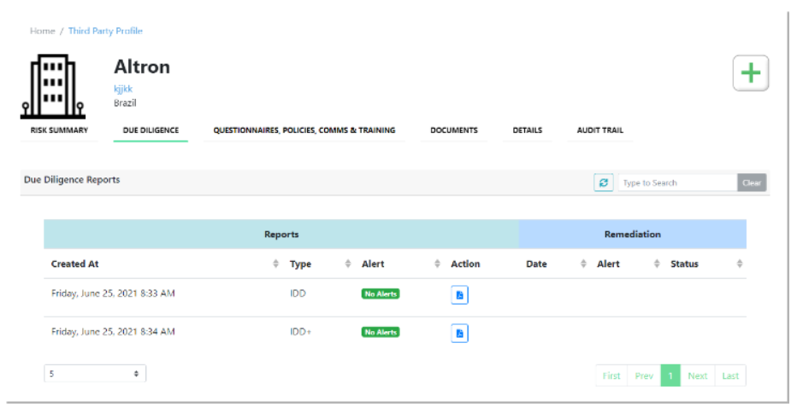Click the No Alerts badge for IDD
Screen dimensions: 797x407
click(381, 294)
